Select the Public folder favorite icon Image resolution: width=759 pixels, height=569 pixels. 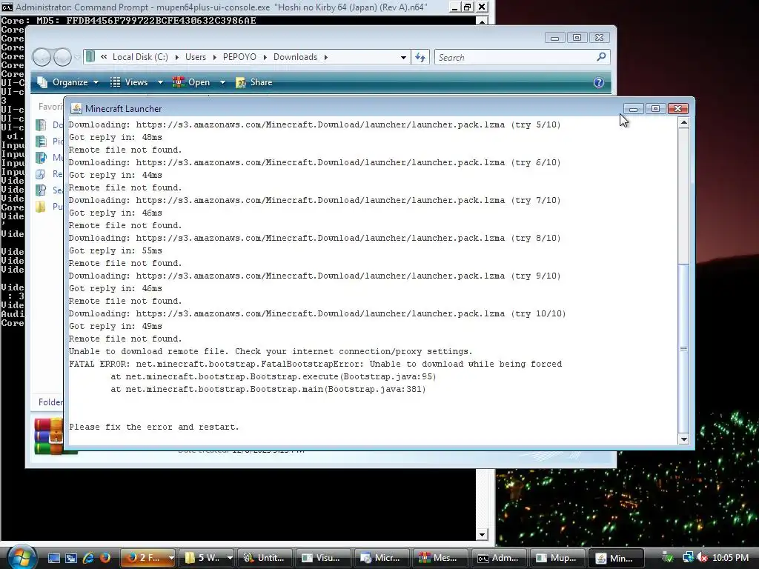(x=42, y=207)
